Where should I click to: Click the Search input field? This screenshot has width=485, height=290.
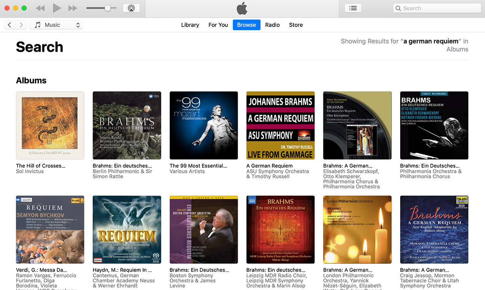click(436, 8)
